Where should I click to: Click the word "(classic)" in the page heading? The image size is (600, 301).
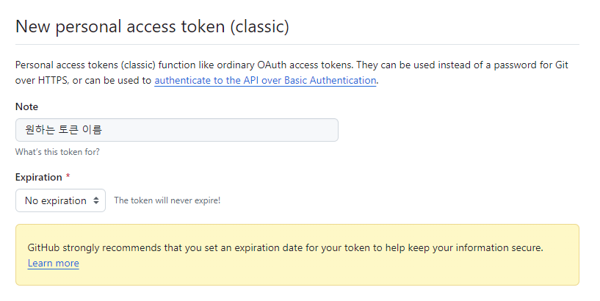[258, 27]
